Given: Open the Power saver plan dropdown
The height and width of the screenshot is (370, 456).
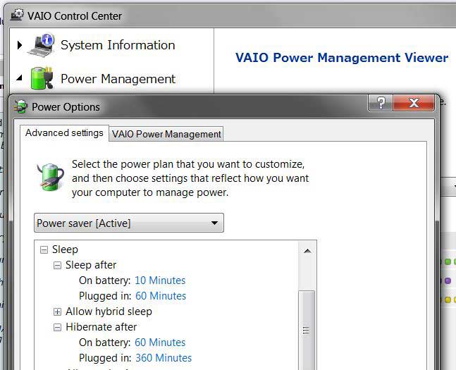Looking at the screenshot, I should coord(129,223).
